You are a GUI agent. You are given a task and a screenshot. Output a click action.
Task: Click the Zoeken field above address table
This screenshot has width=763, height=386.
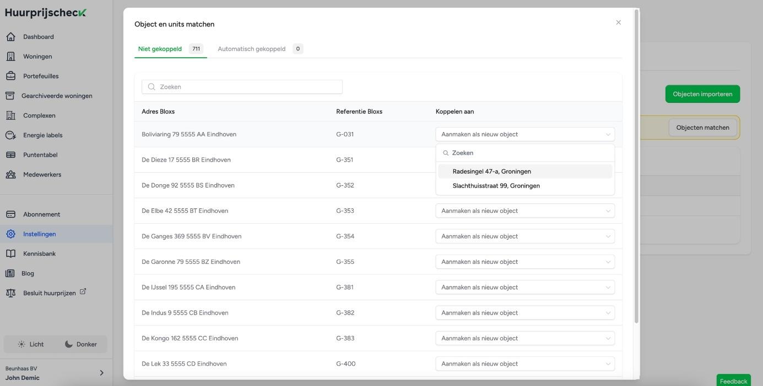pos(242,87)
